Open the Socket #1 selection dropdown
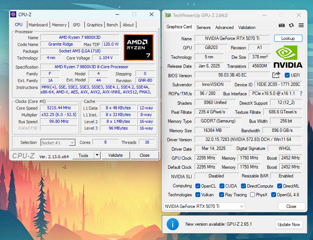313x240 pixels. 58,142
